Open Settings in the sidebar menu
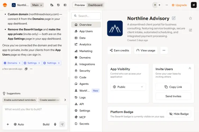 [86, 111]
